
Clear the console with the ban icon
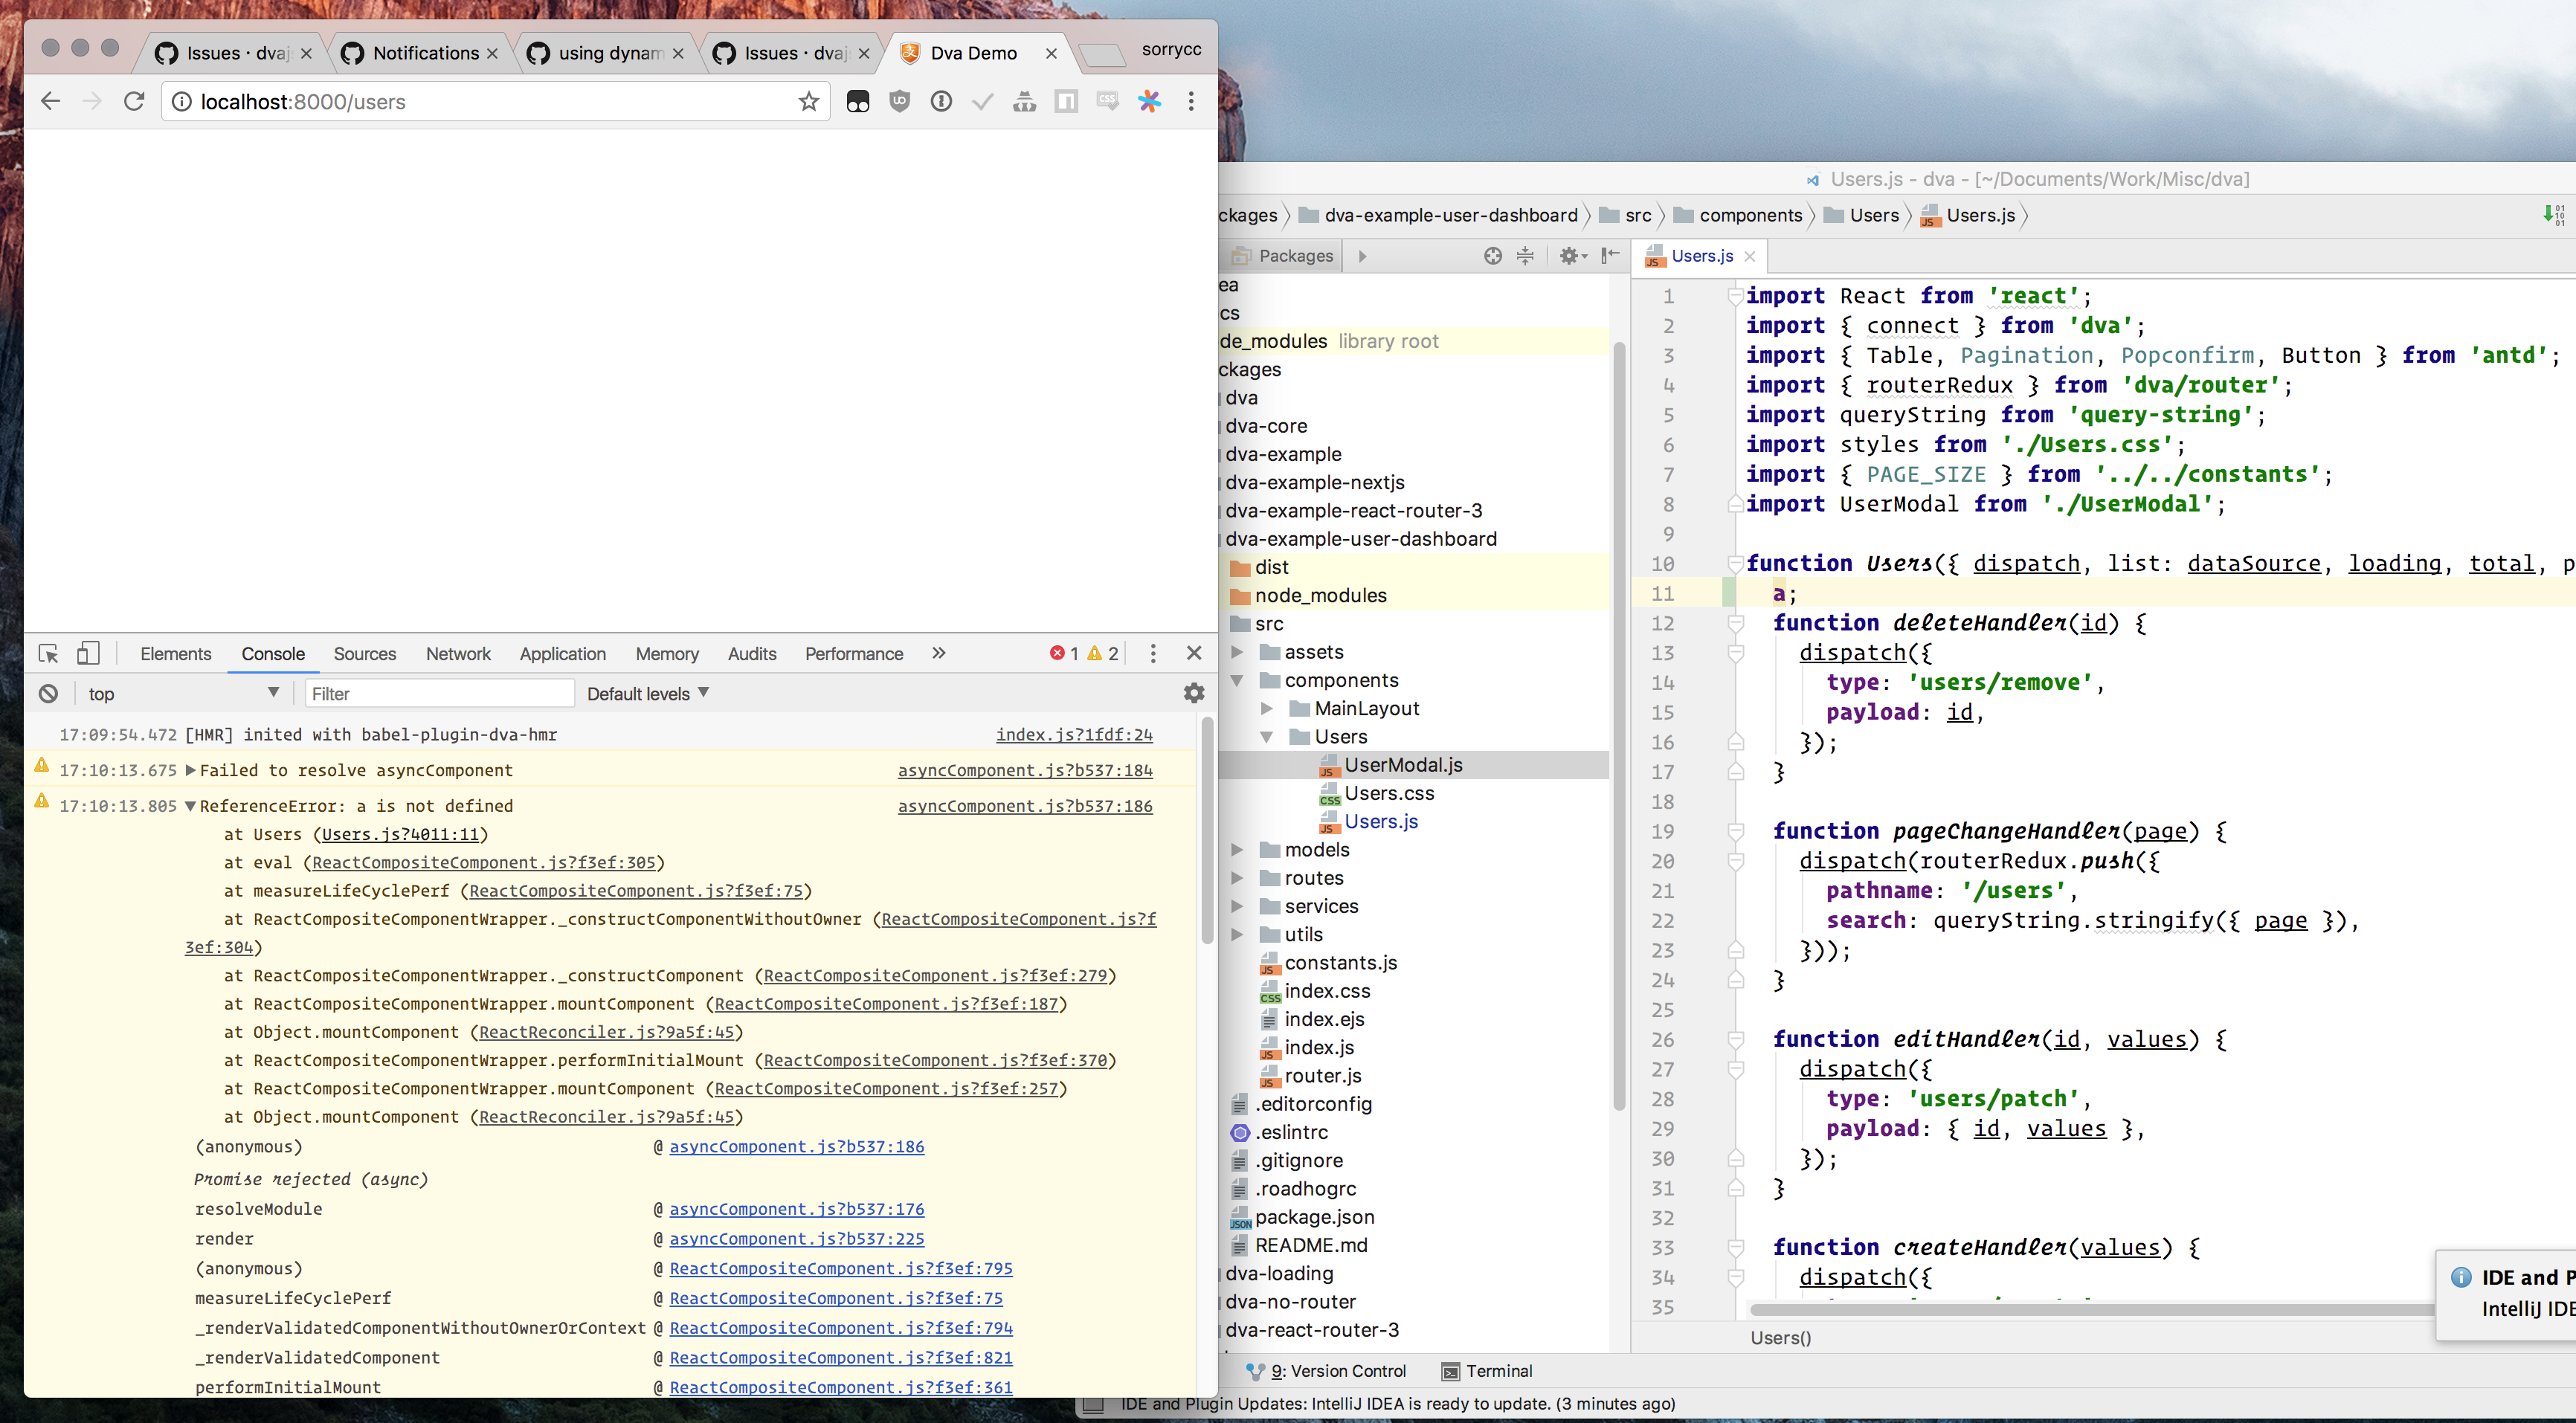click(48, 693)
